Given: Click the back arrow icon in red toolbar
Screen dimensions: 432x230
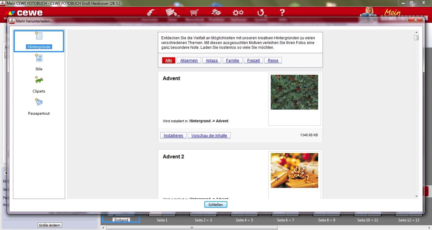Looking at the screenshot, I should click(151, 13).
